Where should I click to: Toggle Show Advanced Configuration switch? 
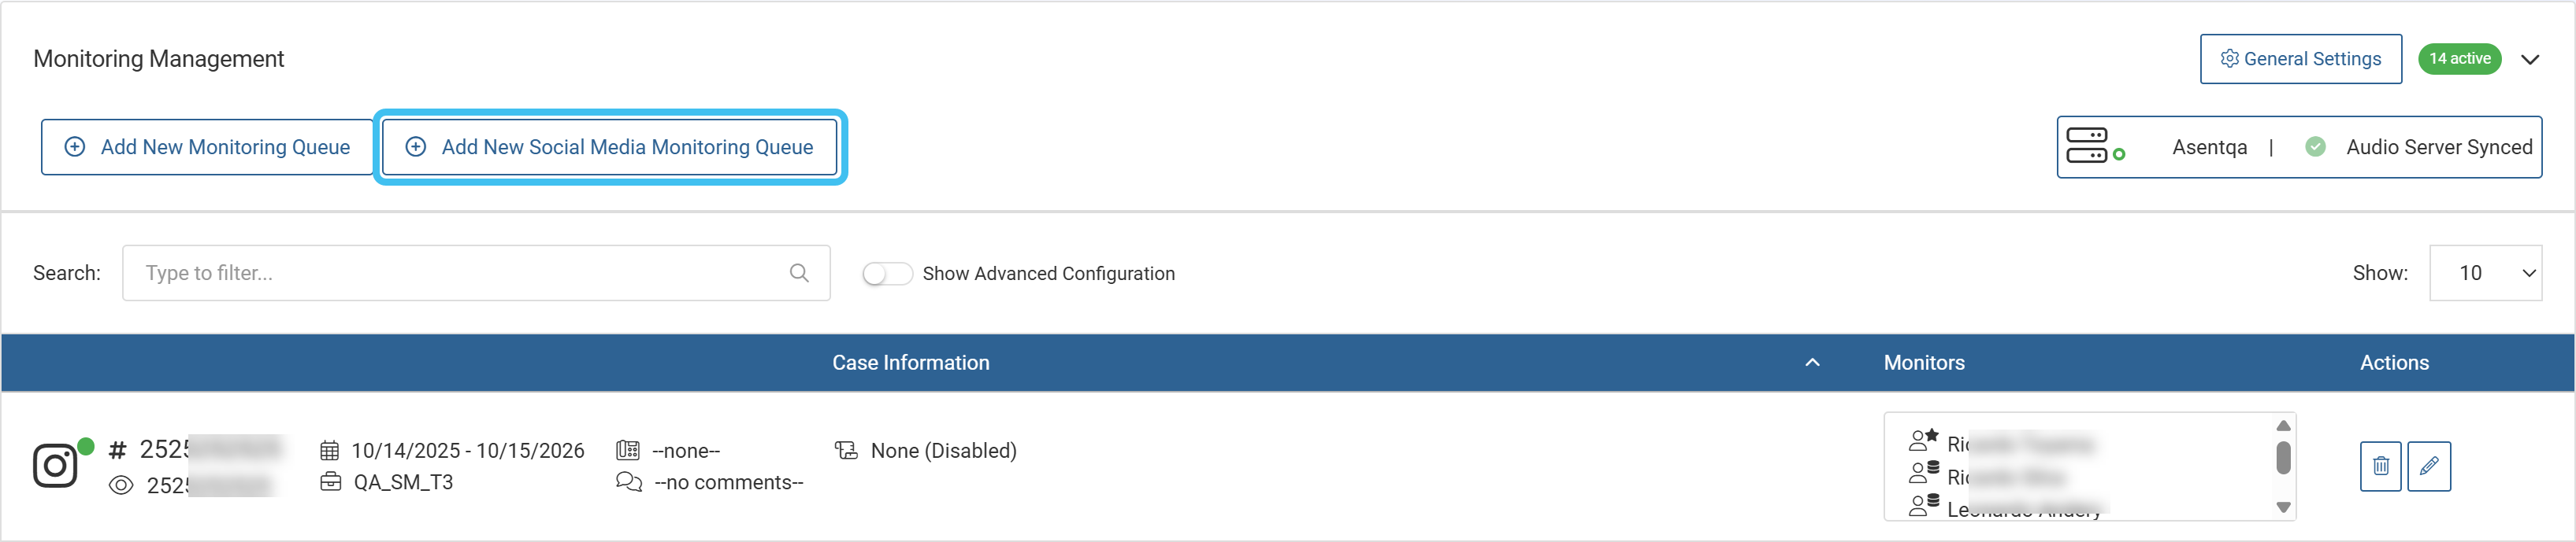pos(887,274)
